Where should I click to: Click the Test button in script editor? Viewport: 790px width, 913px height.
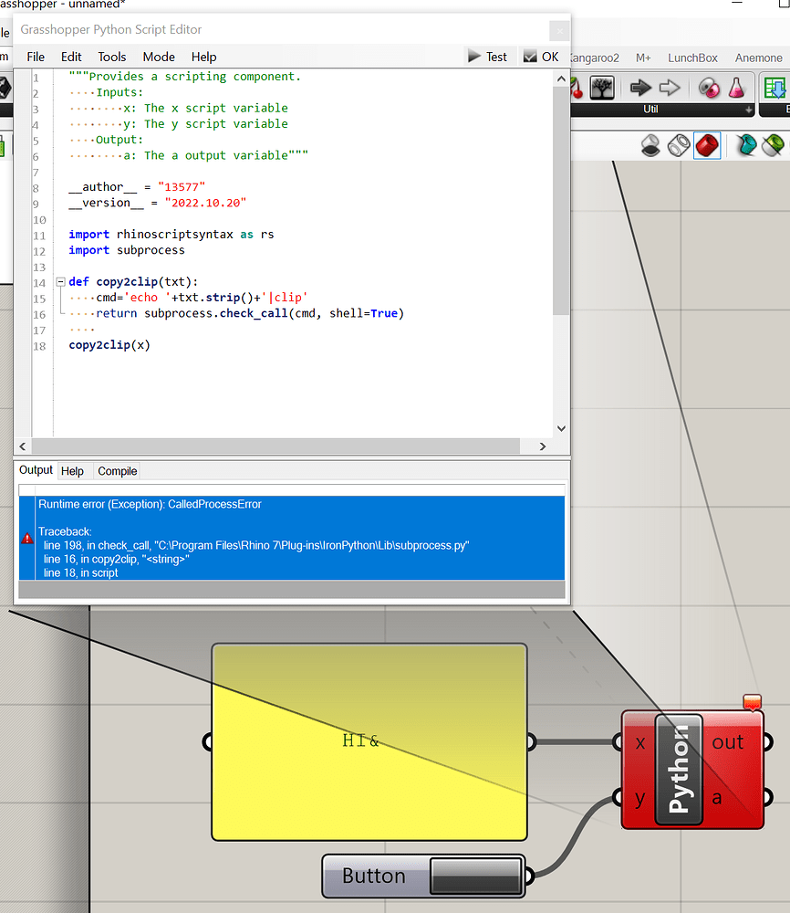tap(489, 56)
